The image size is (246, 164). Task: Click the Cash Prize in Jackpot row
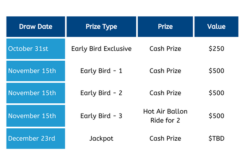tap(165, 139)
